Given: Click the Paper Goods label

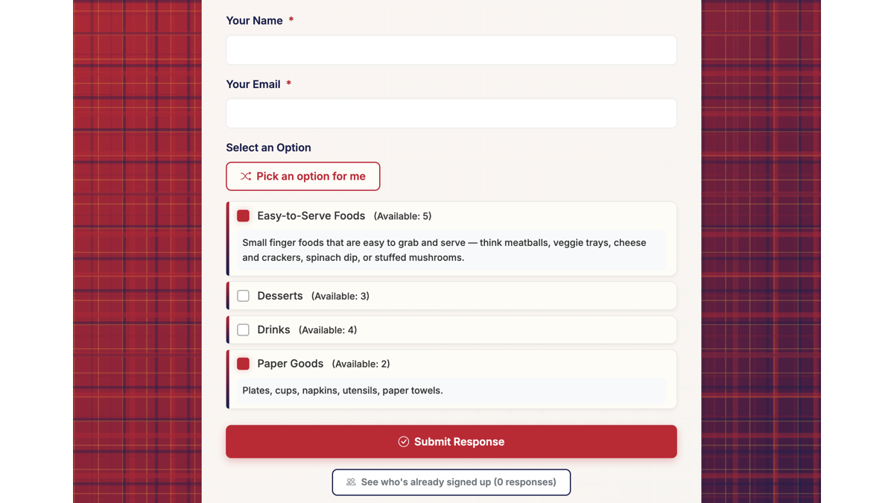Looking at the screenshot, I should [x=291, y=364].
